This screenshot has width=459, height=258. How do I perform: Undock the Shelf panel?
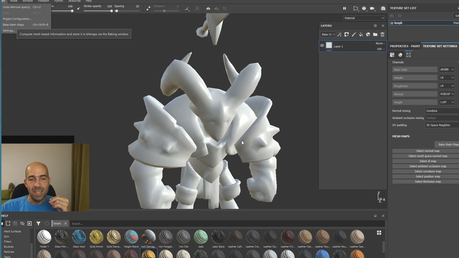point(375,216)
